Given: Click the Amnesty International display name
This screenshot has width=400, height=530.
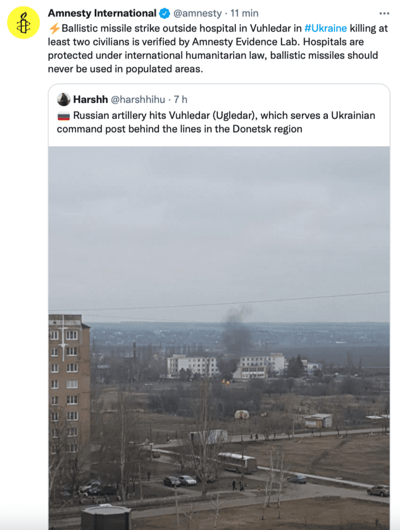Looking at the screenshot, I should (x=102, y=13).
